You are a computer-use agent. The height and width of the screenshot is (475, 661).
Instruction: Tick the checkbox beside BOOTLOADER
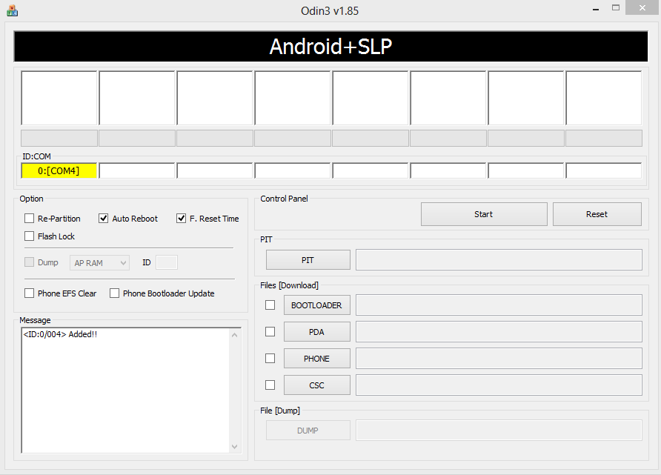pos(270,305)
